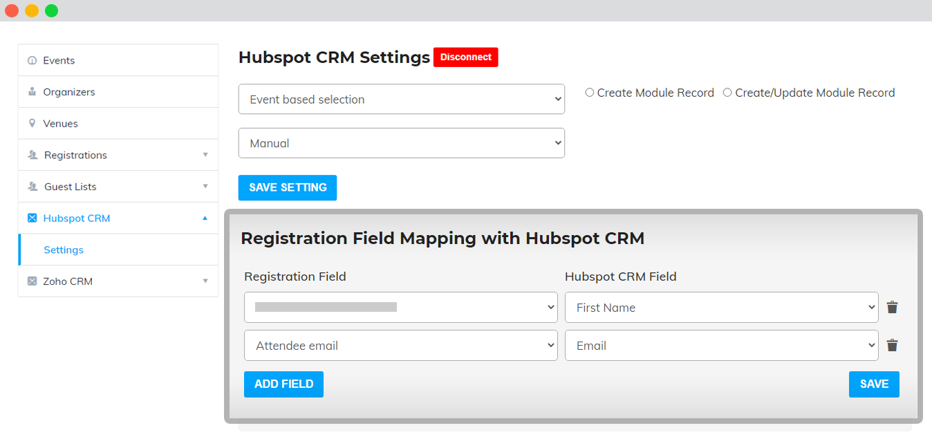Click the Events sidebar icon
This screenshot has width=932, height=439.
[x=32, y=61]
